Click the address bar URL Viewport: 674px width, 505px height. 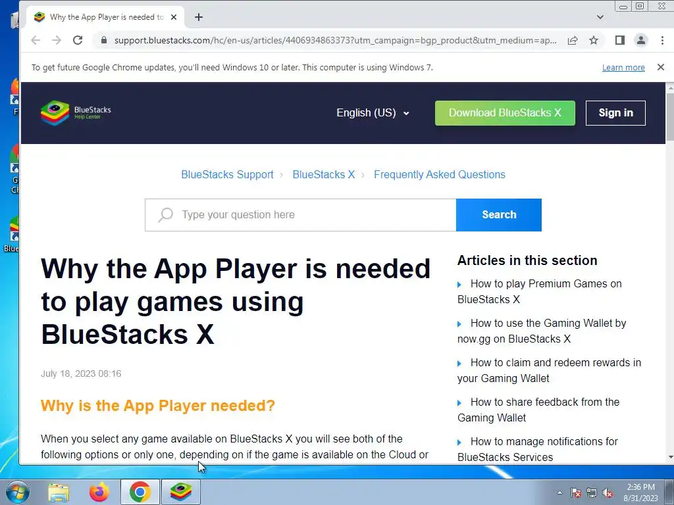(335, 40)
